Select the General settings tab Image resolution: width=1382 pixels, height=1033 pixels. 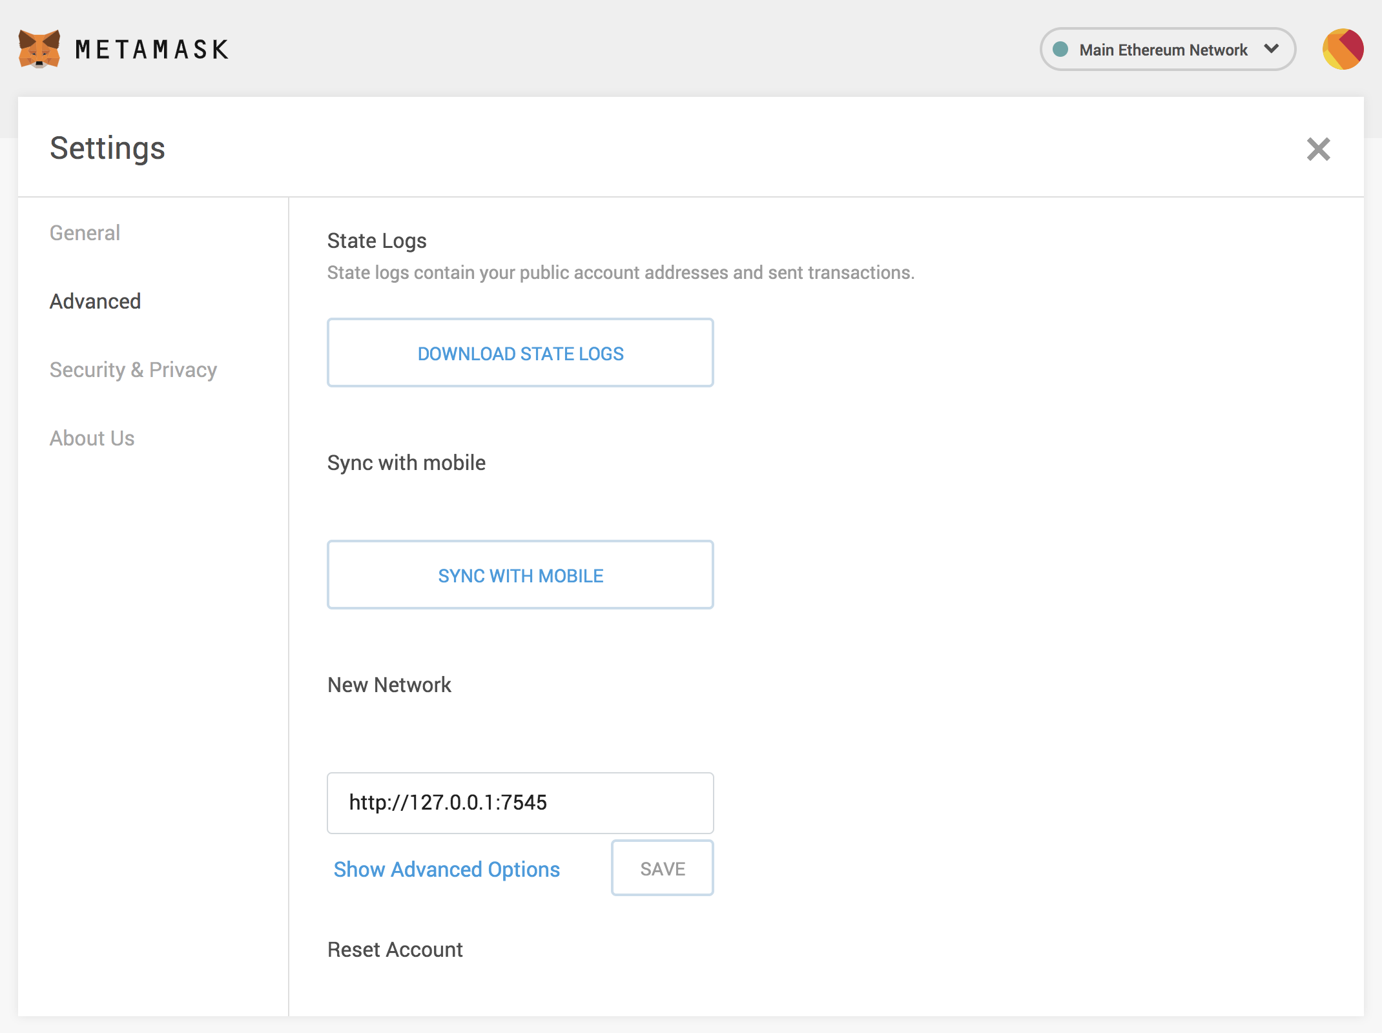85,233
